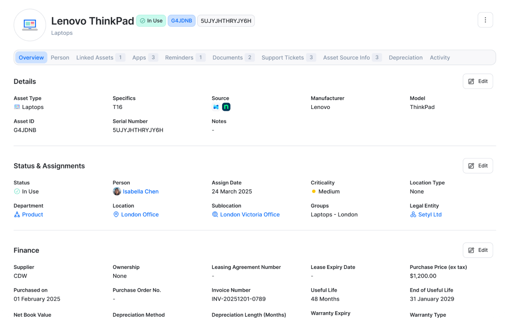Click the yellow Medium criticality dot

click(x=313, y=192)
